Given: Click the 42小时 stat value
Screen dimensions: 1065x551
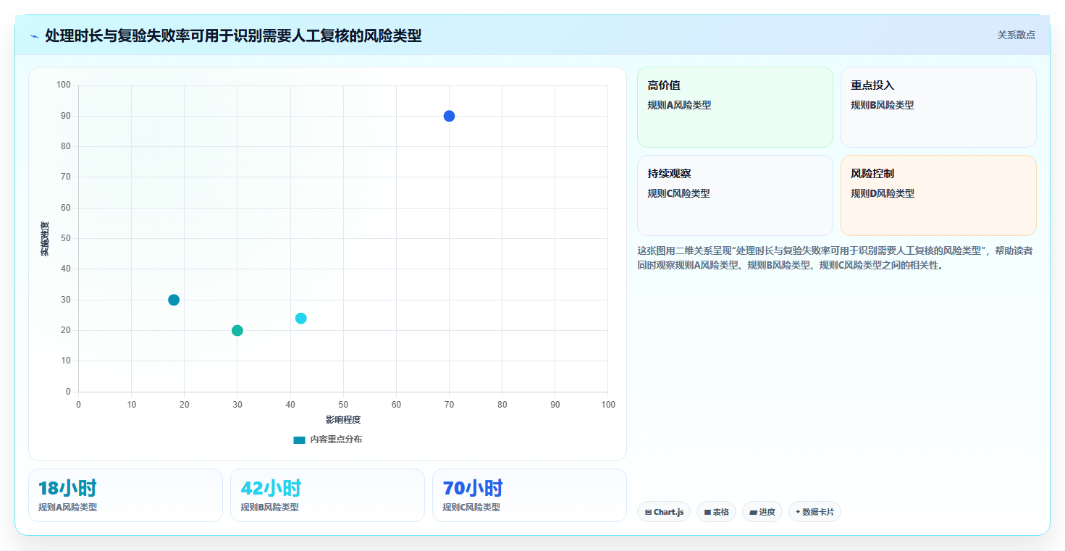Looking at the screenshot, I should pos(271,488).
